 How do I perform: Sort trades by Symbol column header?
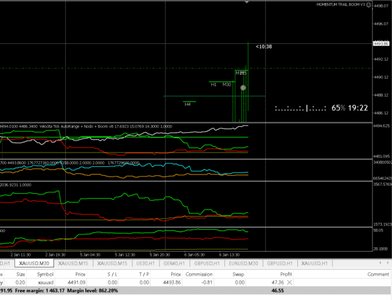tap(45, 274)
